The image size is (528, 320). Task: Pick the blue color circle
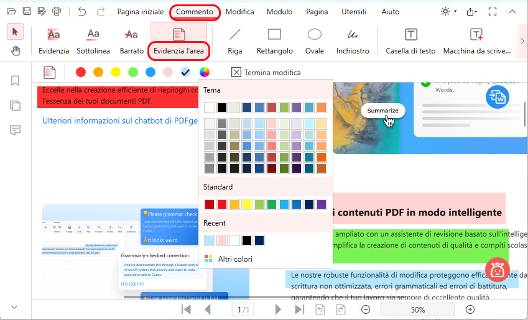coord(151,72)
